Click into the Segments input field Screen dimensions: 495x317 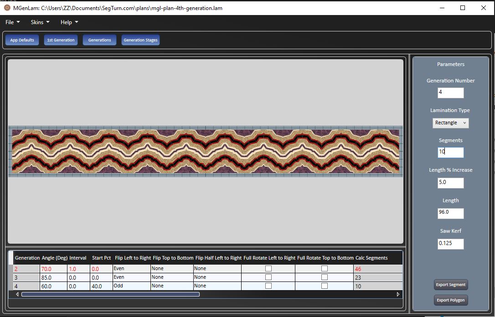[450, 153]
